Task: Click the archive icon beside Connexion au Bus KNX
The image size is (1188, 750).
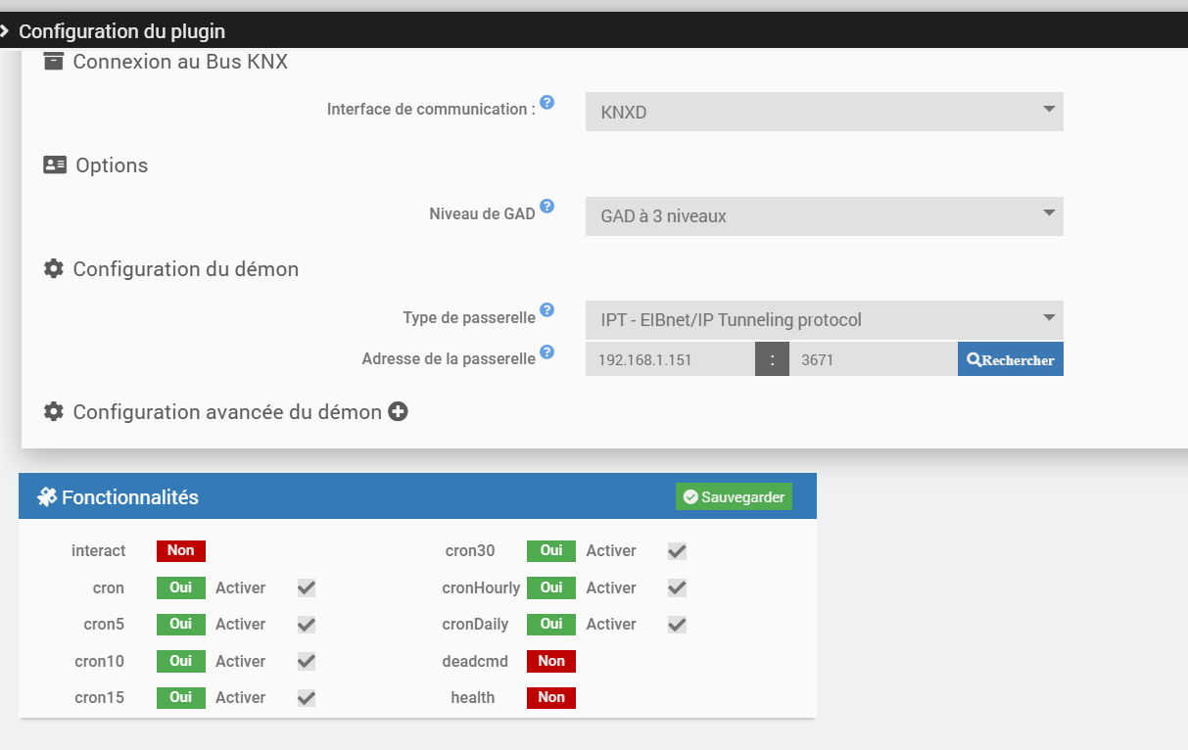Action: coord(54,61)
